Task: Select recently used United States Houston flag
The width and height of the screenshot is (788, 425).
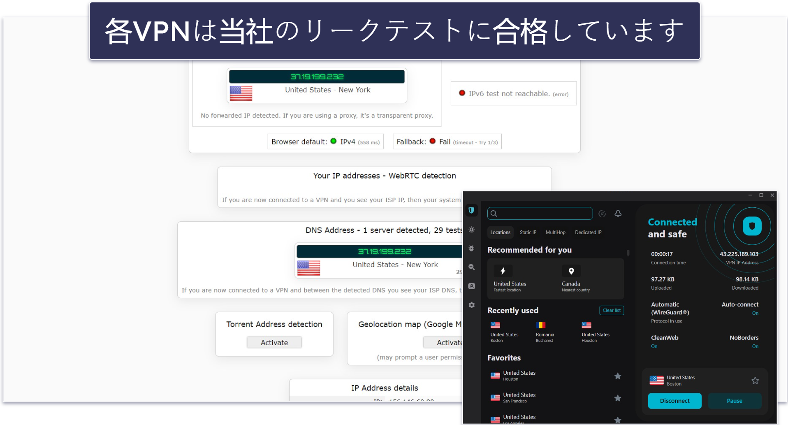Action: click(586, 325)
